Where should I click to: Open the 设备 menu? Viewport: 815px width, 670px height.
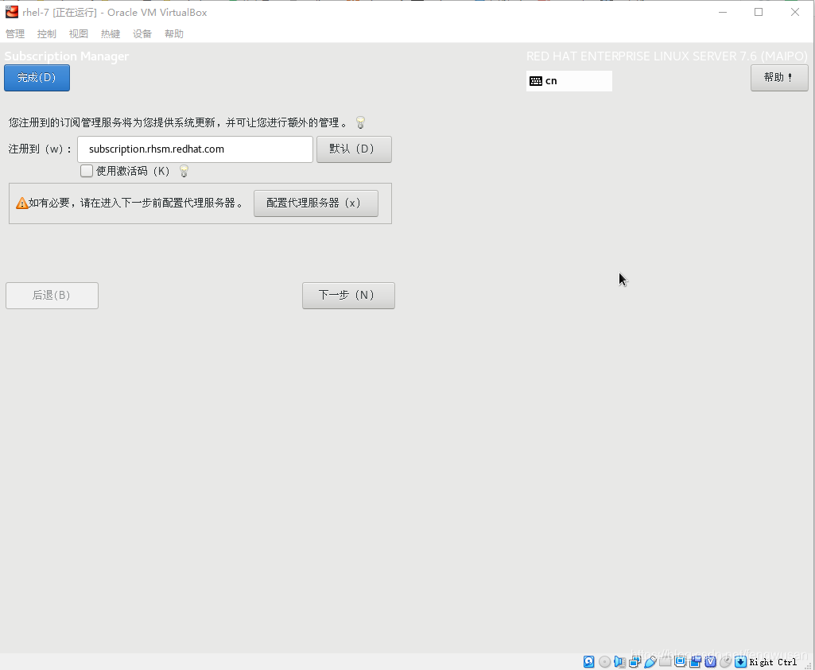pos(142,33)
